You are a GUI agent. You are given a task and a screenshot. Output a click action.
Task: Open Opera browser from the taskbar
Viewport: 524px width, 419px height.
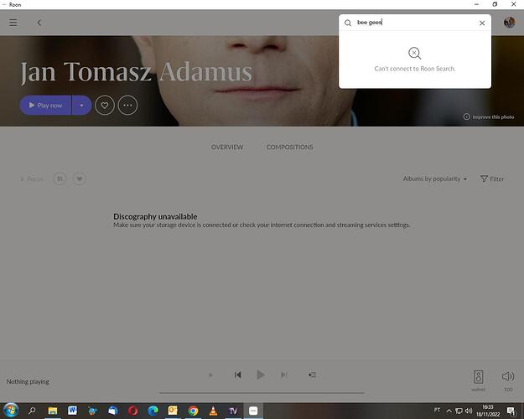(132, 411)
